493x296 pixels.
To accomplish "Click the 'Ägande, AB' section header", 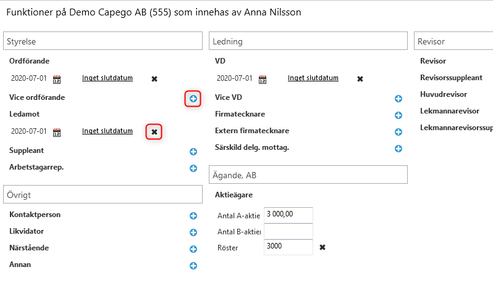I will (308, 175).
